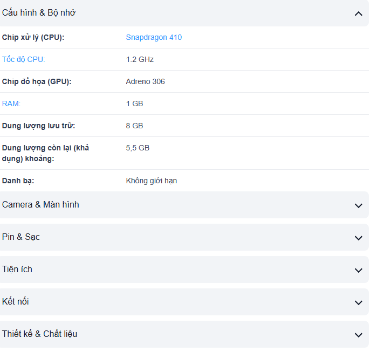Screen dimensions: 371x352
Task: Click the down chevron on Pin & Sạc row
Action: [359, 238]
